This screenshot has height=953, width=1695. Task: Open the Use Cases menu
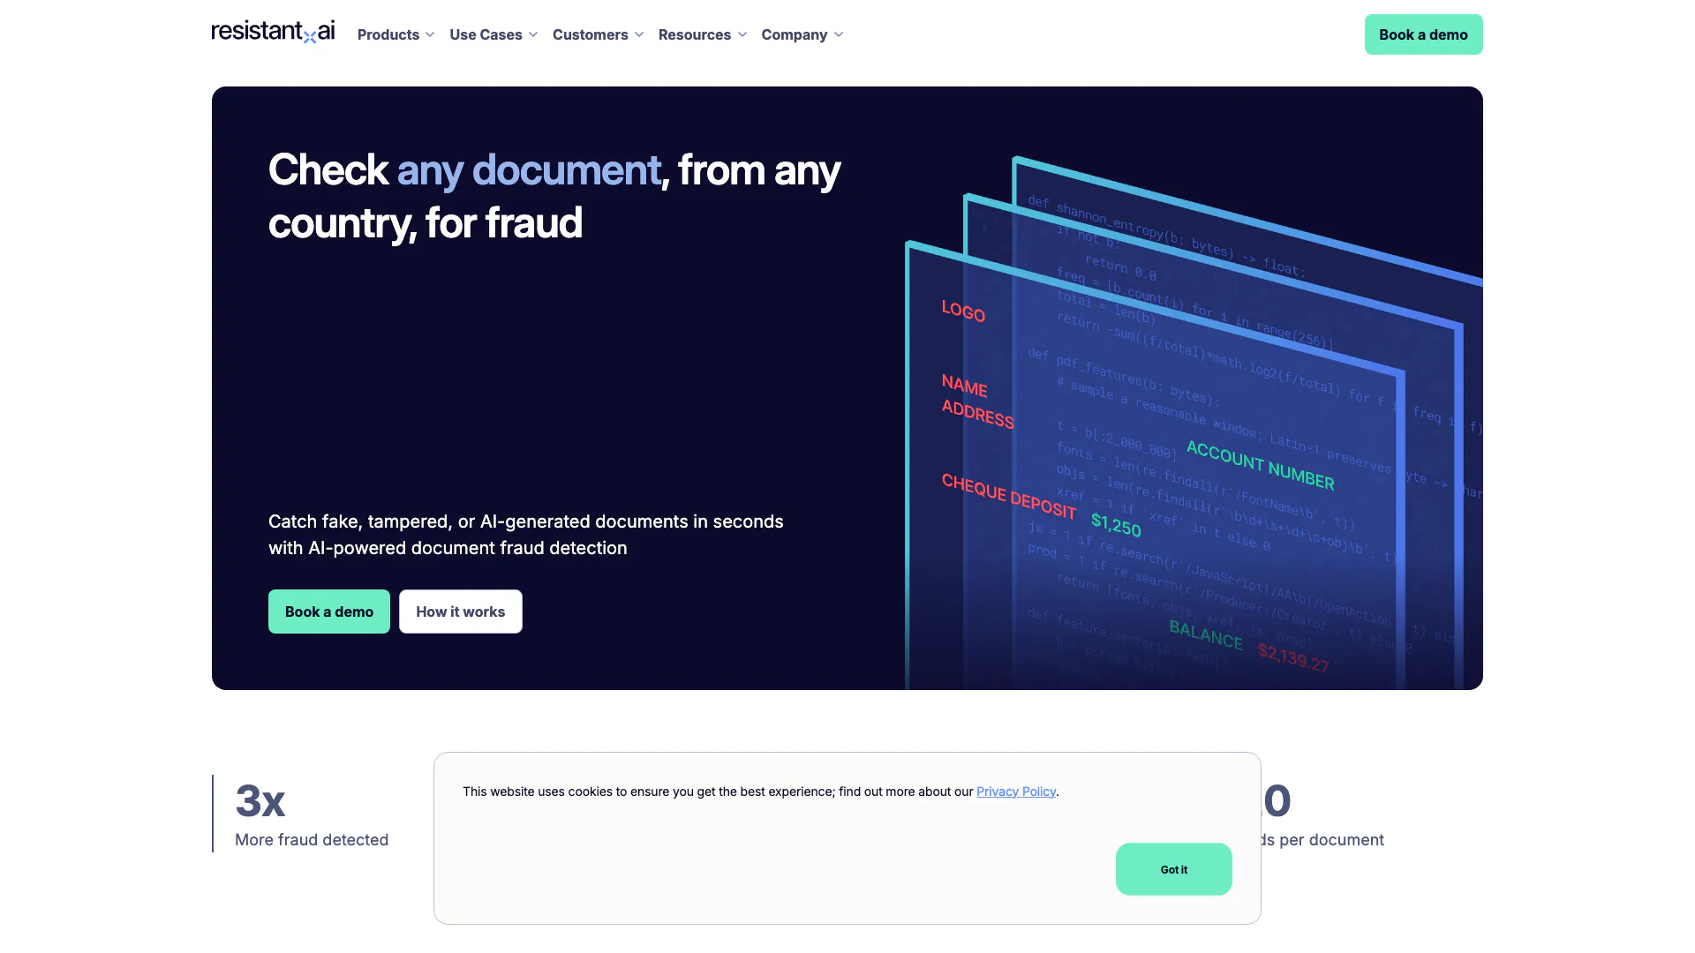click(486, 35)
